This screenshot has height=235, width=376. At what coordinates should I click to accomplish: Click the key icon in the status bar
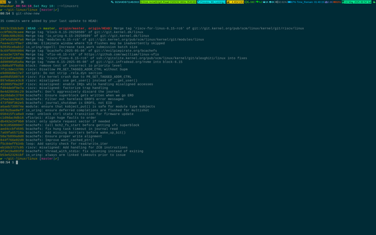pos(112,2)
